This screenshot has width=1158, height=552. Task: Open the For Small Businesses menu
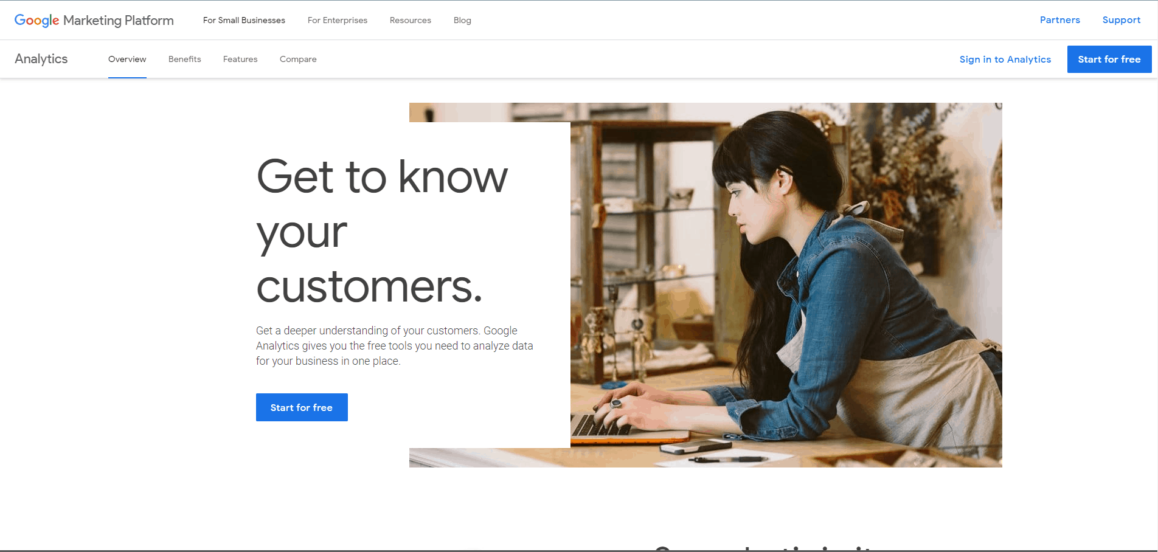coord(244,20)
